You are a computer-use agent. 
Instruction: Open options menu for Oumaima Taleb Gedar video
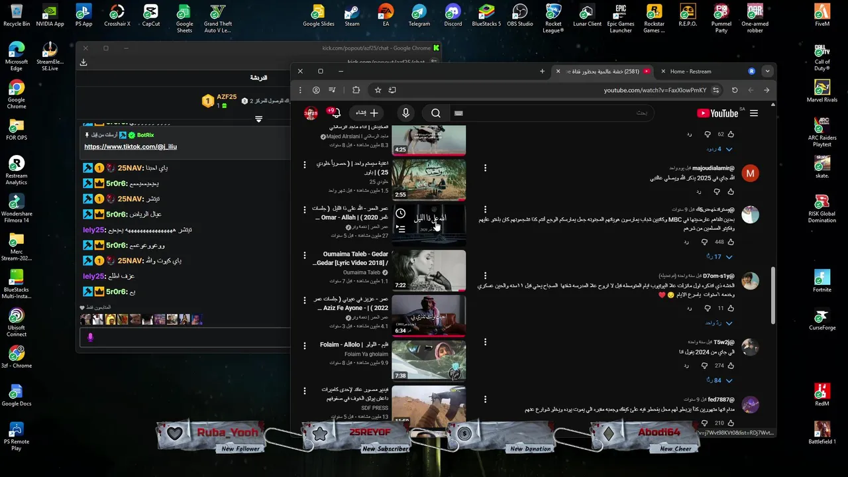[305, 255]
